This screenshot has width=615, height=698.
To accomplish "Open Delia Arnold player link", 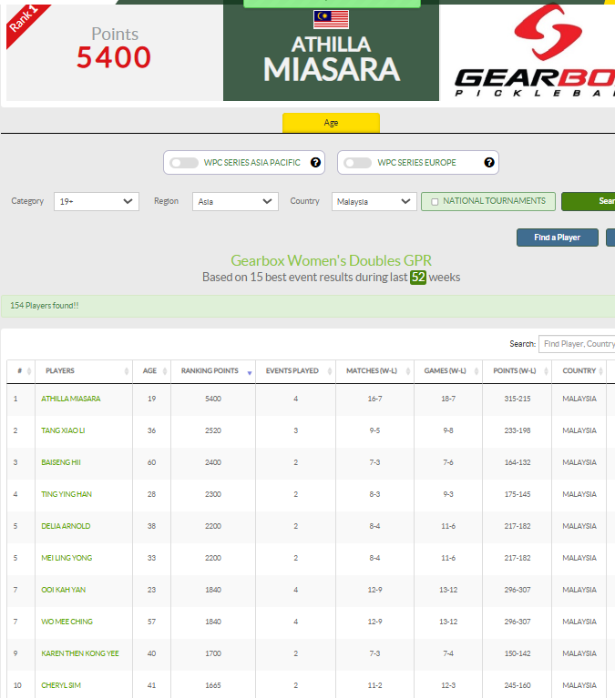I will click(66, 526).
